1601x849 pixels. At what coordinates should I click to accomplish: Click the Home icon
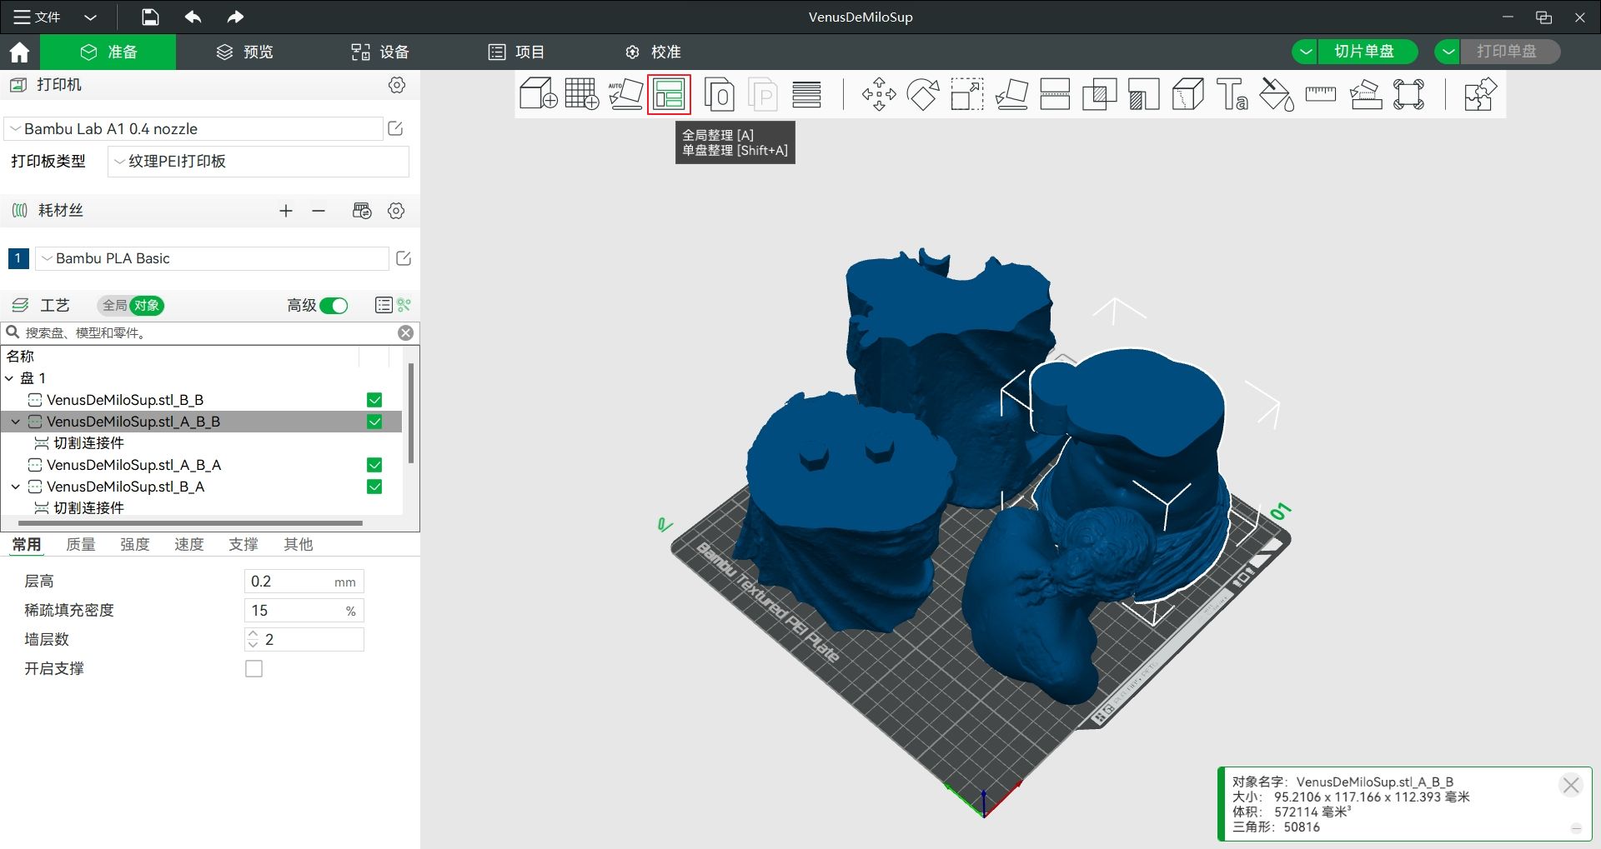(19, 52)
